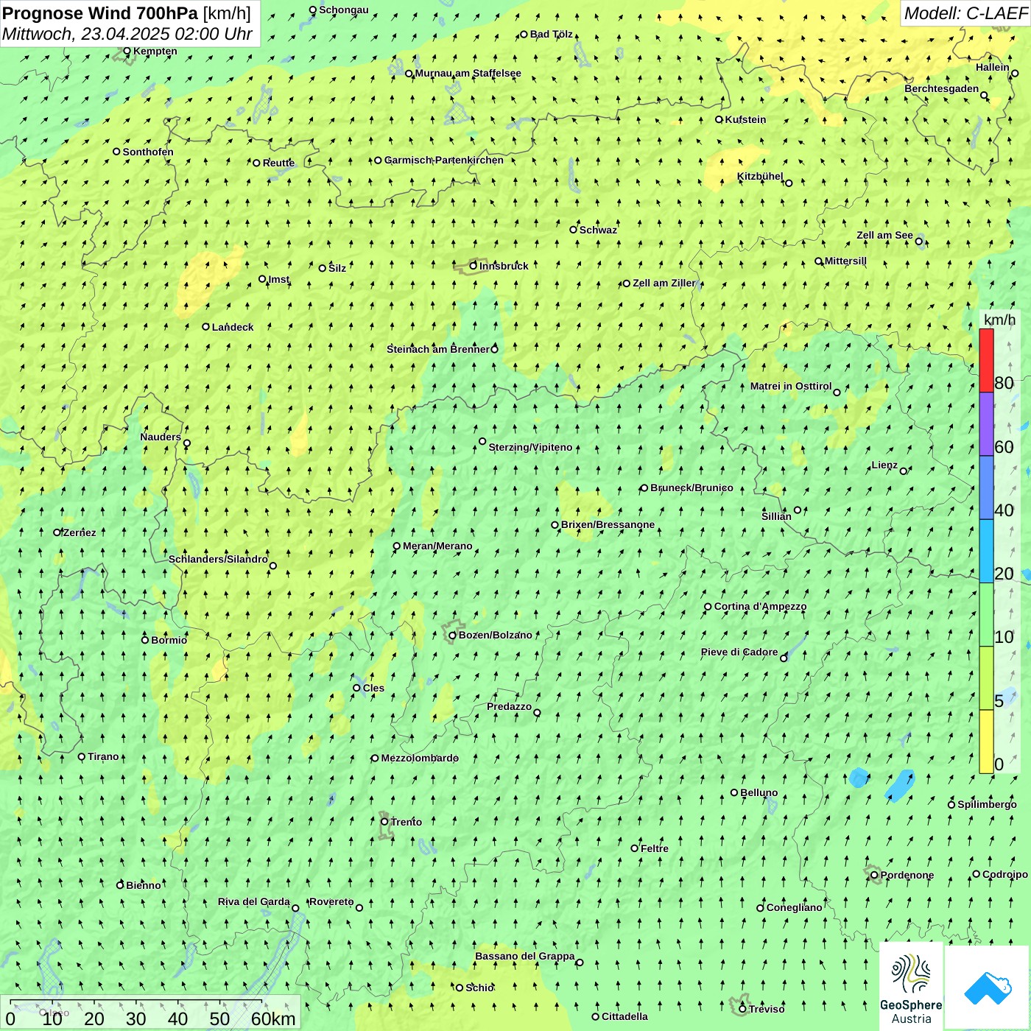1031x1031 pixels.
Task: Click the 'Rovereto' label
Action: point(331,901)
